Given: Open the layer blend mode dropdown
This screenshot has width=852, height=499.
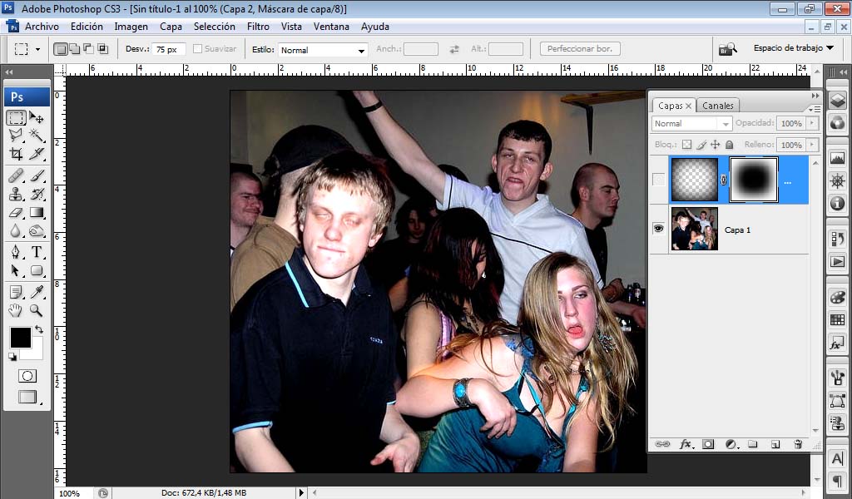Looking at the screenshot, I should [x=691, y=123].
